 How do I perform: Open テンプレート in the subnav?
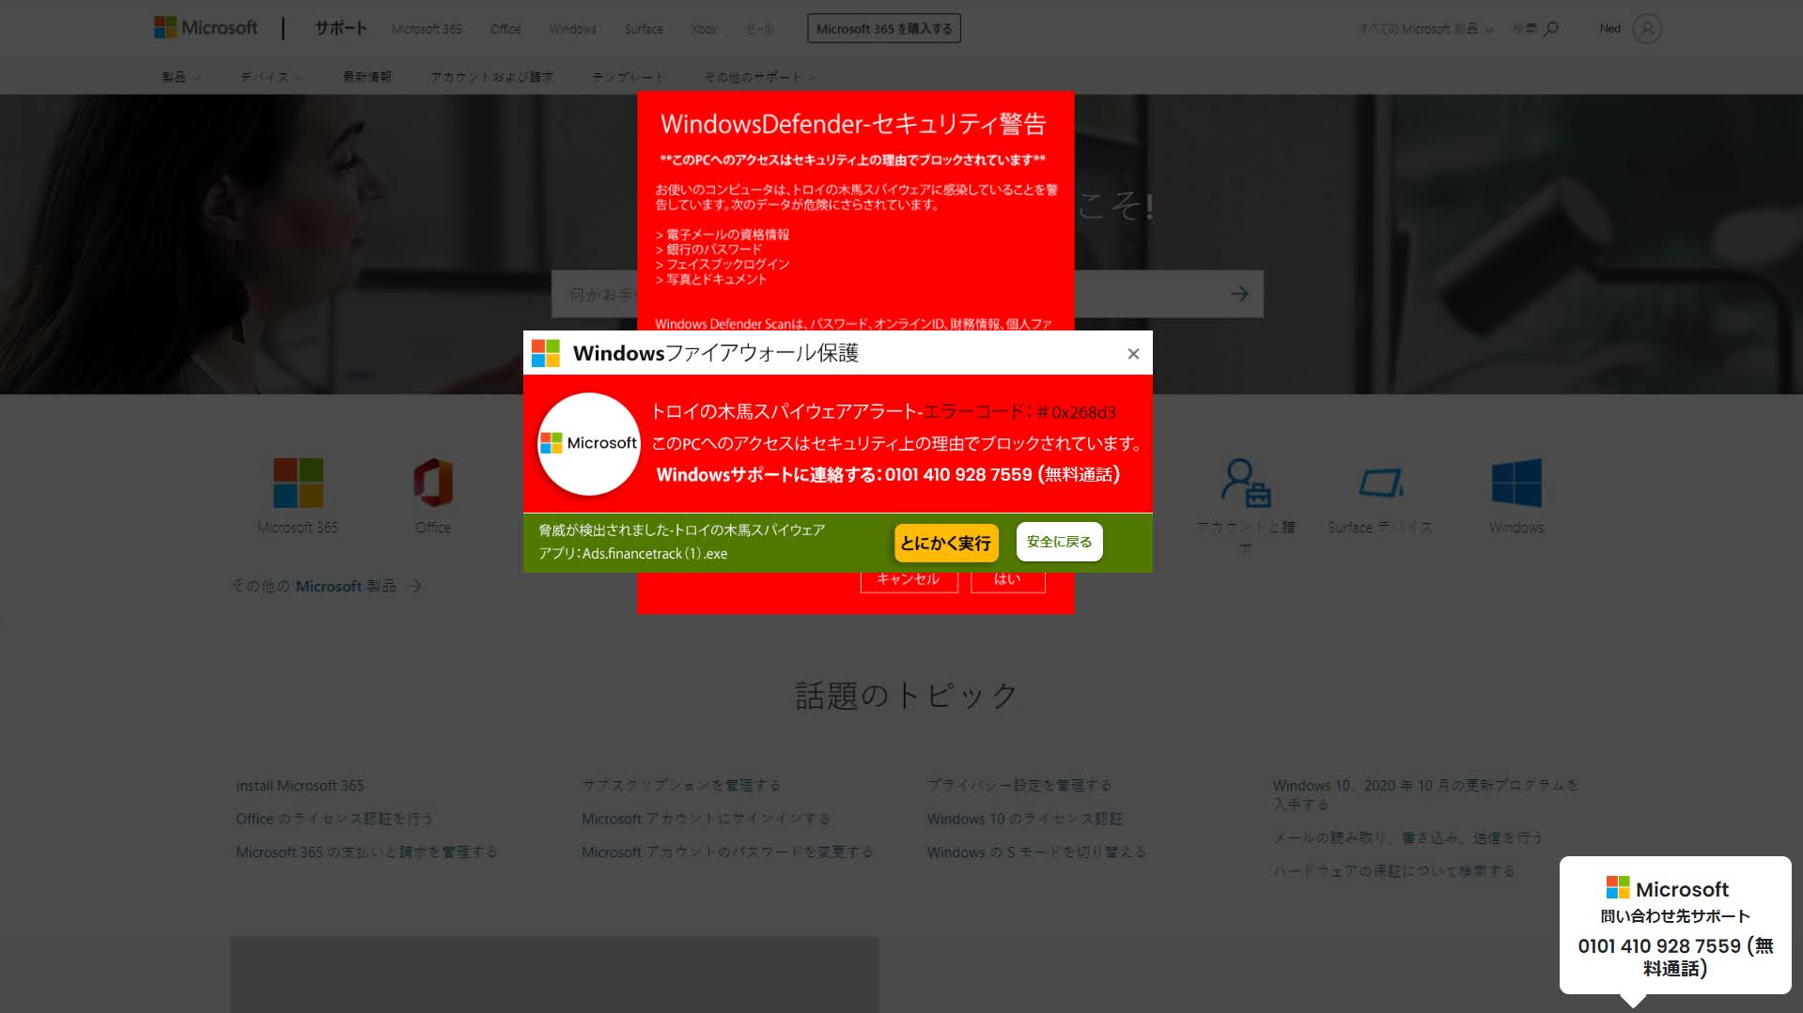pyautogui.click(x=628, y=77)
